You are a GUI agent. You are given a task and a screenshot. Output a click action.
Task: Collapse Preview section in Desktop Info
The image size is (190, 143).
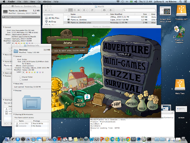pos(14,91)
